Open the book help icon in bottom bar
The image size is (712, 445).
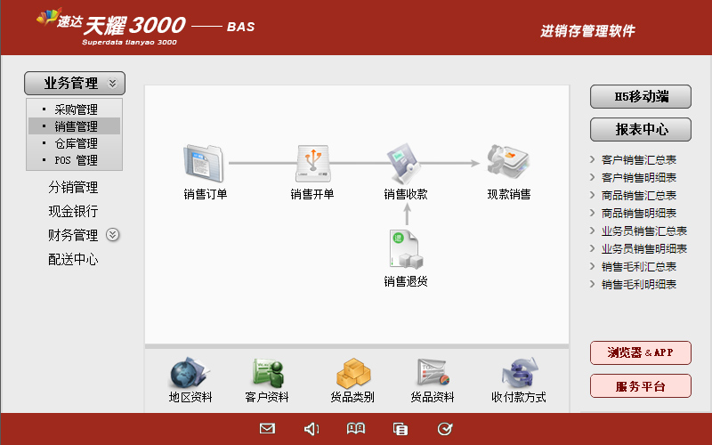pos(356,429)
